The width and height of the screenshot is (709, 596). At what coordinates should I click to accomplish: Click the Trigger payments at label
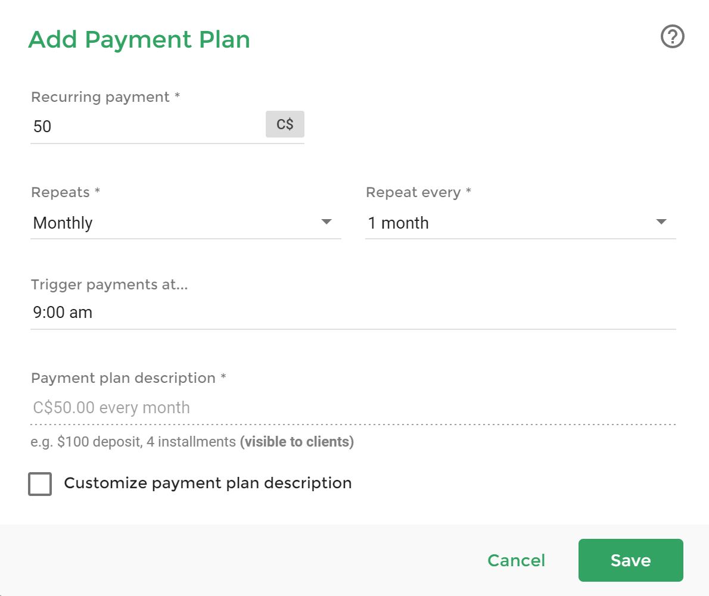[x=109, y=285]
